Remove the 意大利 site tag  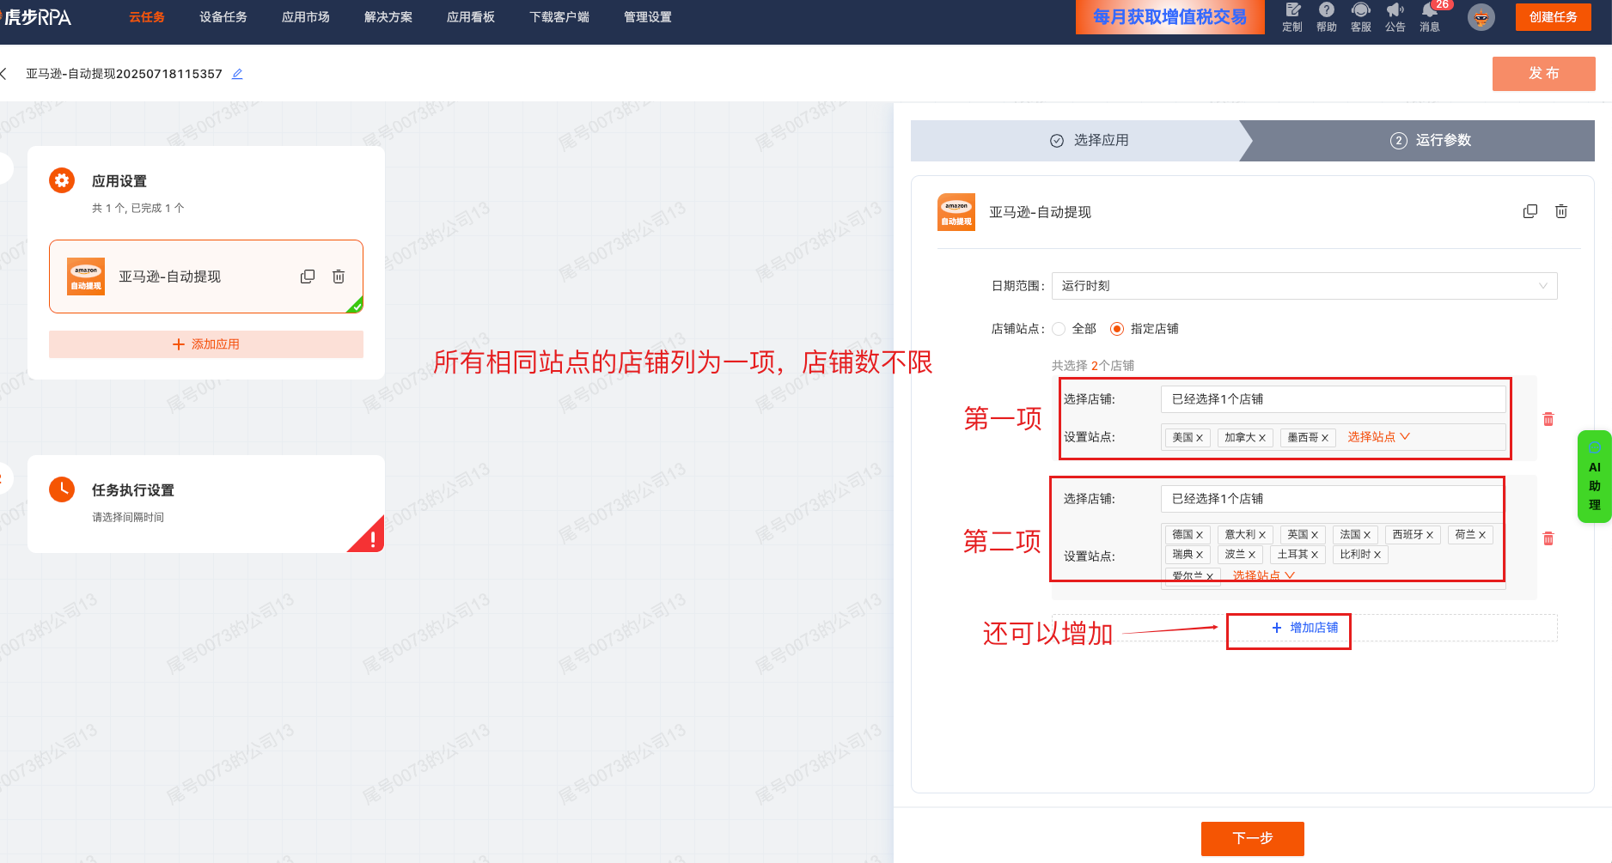1262,535
